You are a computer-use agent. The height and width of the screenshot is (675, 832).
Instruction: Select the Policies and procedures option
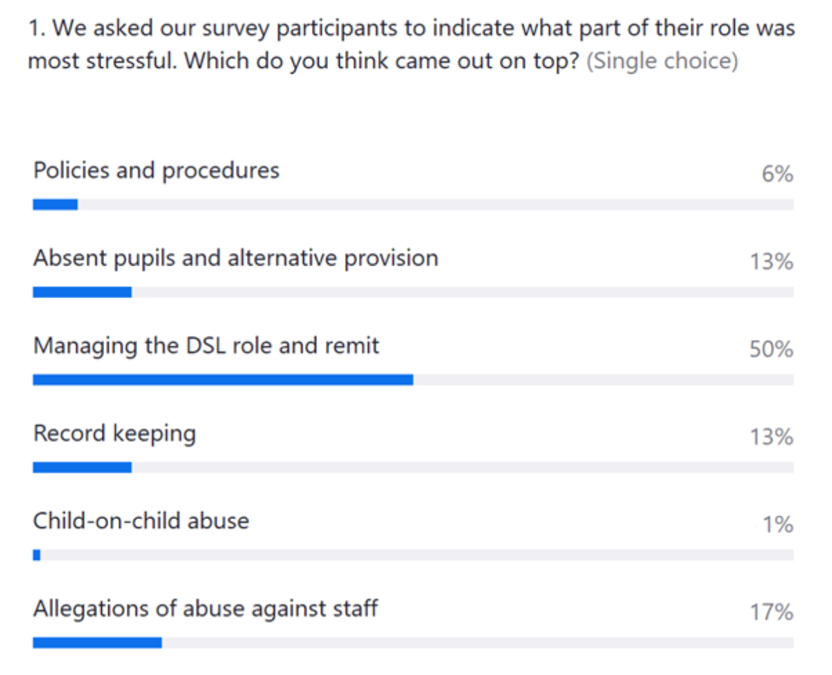[x=156, y=170]
